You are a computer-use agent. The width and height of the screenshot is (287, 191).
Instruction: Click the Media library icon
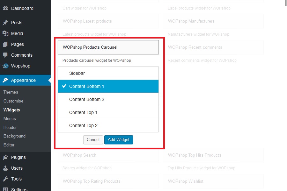[5, 33]
